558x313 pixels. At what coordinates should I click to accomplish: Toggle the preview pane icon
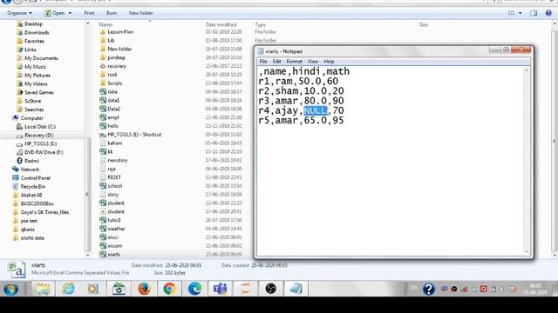[534, 13]
